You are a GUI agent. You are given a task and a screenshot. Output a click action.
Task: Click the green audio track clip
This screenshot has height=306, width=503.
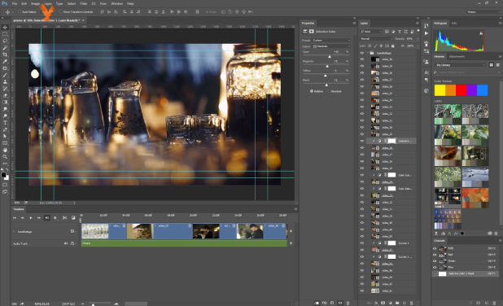[184, 243]
